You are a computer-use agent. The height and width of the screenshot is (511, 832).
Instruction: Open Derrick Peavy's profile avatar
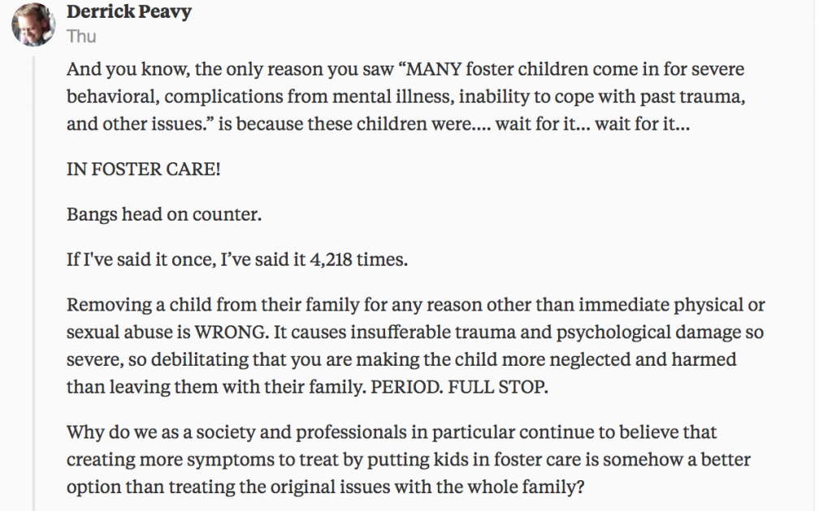(33, 24)
